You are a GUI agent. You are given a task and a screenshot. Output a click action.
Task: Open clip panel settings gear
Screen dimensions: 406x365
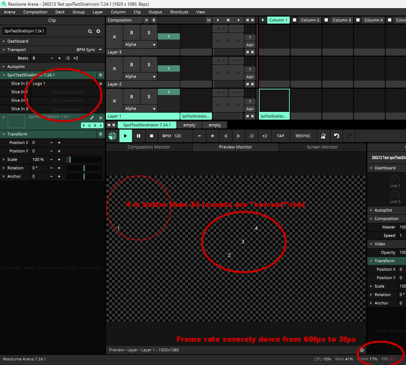98,31
